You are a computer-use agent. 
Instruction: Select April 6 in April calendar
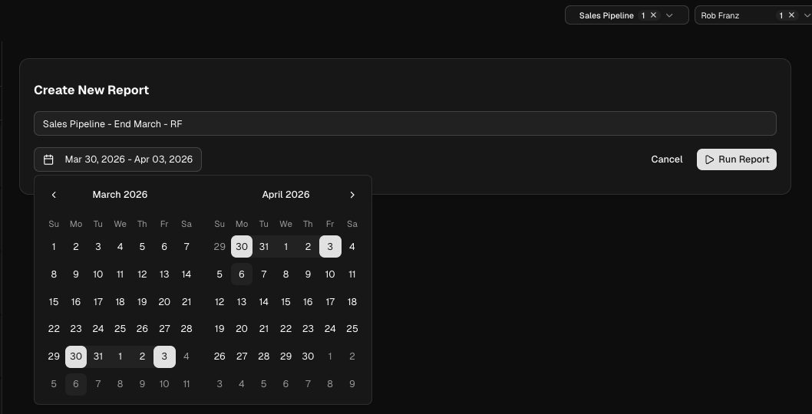tap(242, 274)
